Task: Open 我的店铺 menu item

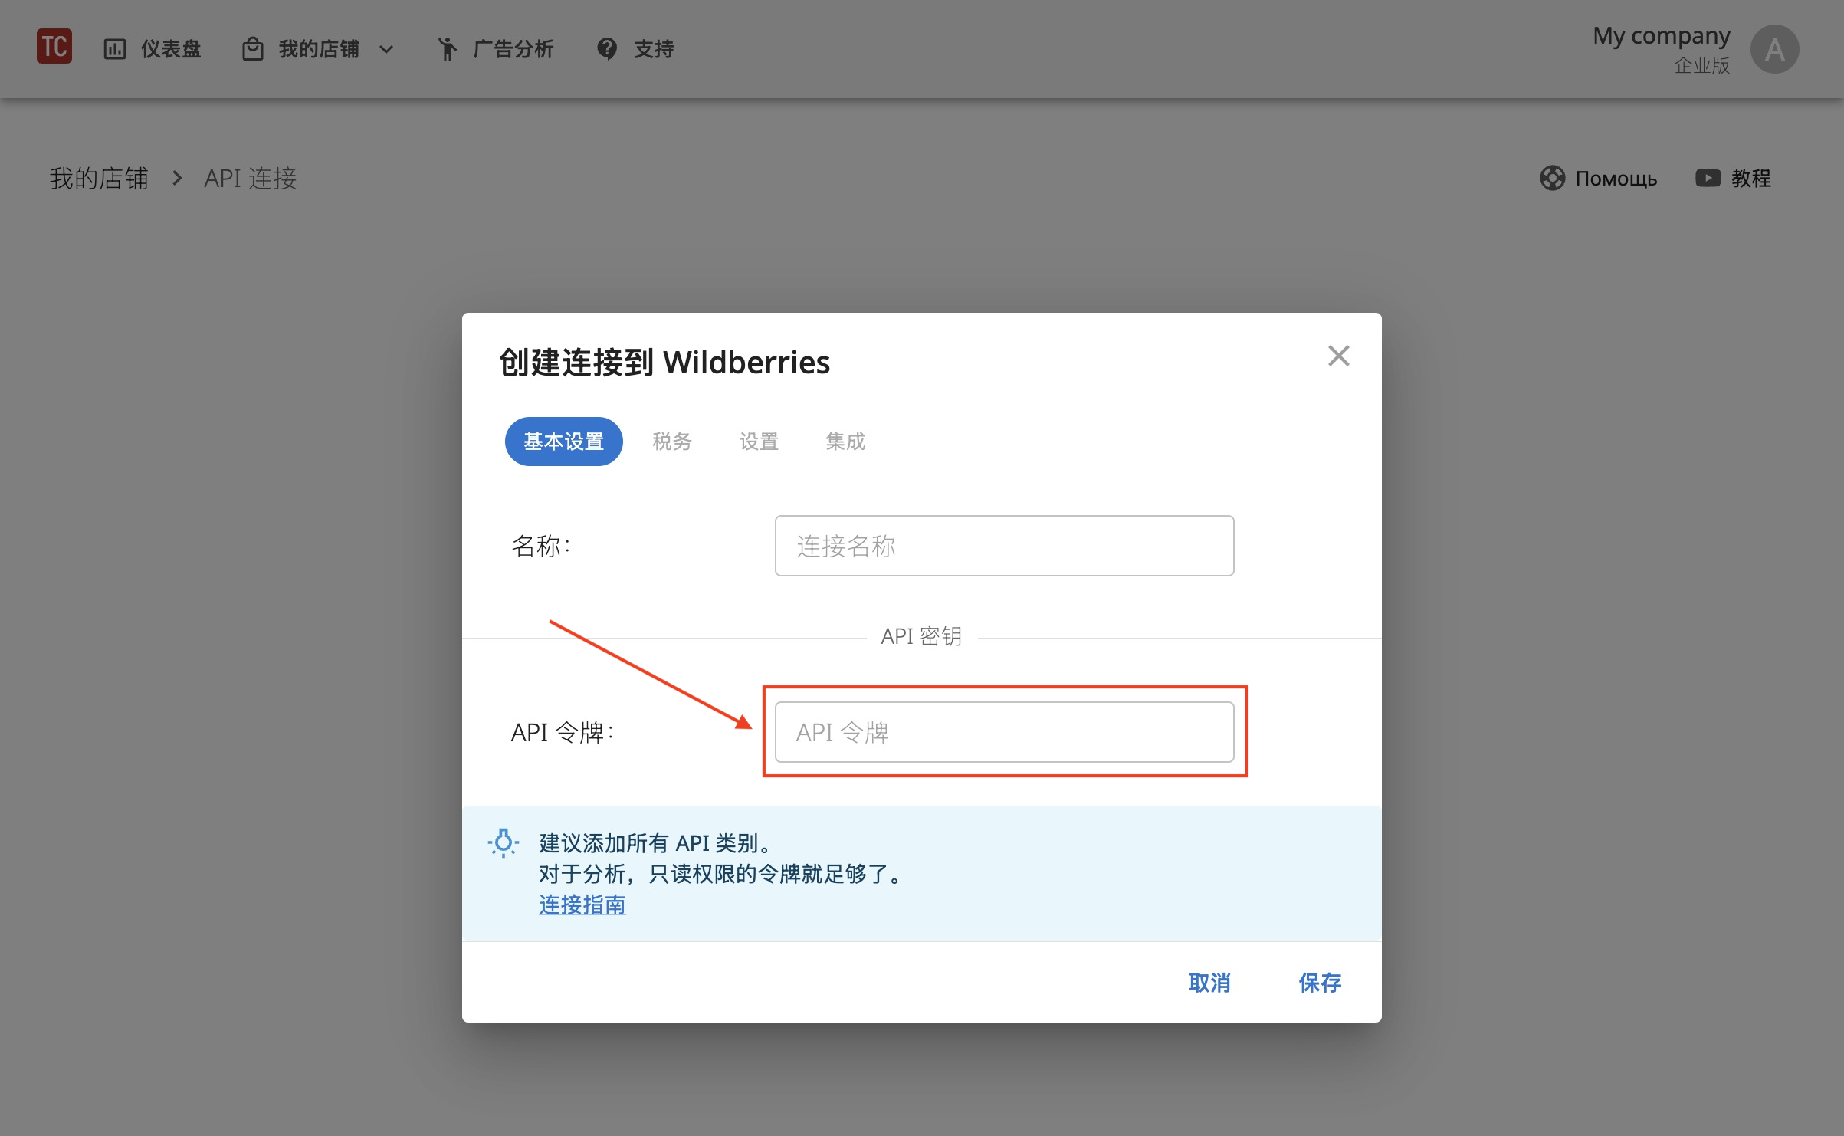Action: 318,49
